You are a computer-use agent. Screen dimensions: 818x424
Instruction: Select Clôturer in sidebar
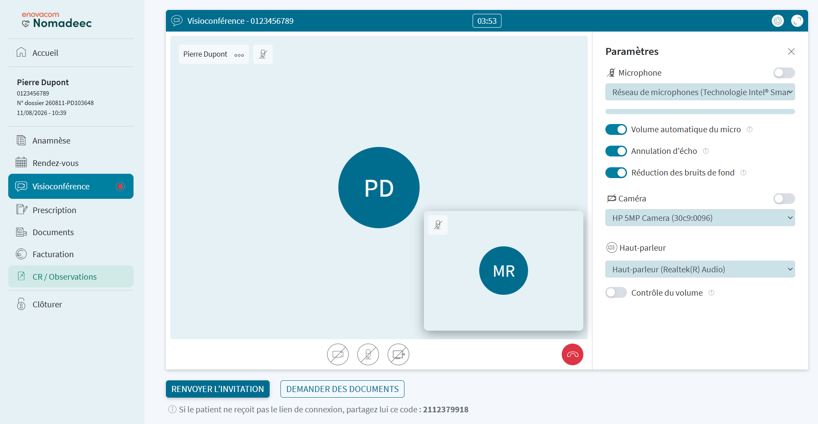pyautogui.click(x=71, y=304)
